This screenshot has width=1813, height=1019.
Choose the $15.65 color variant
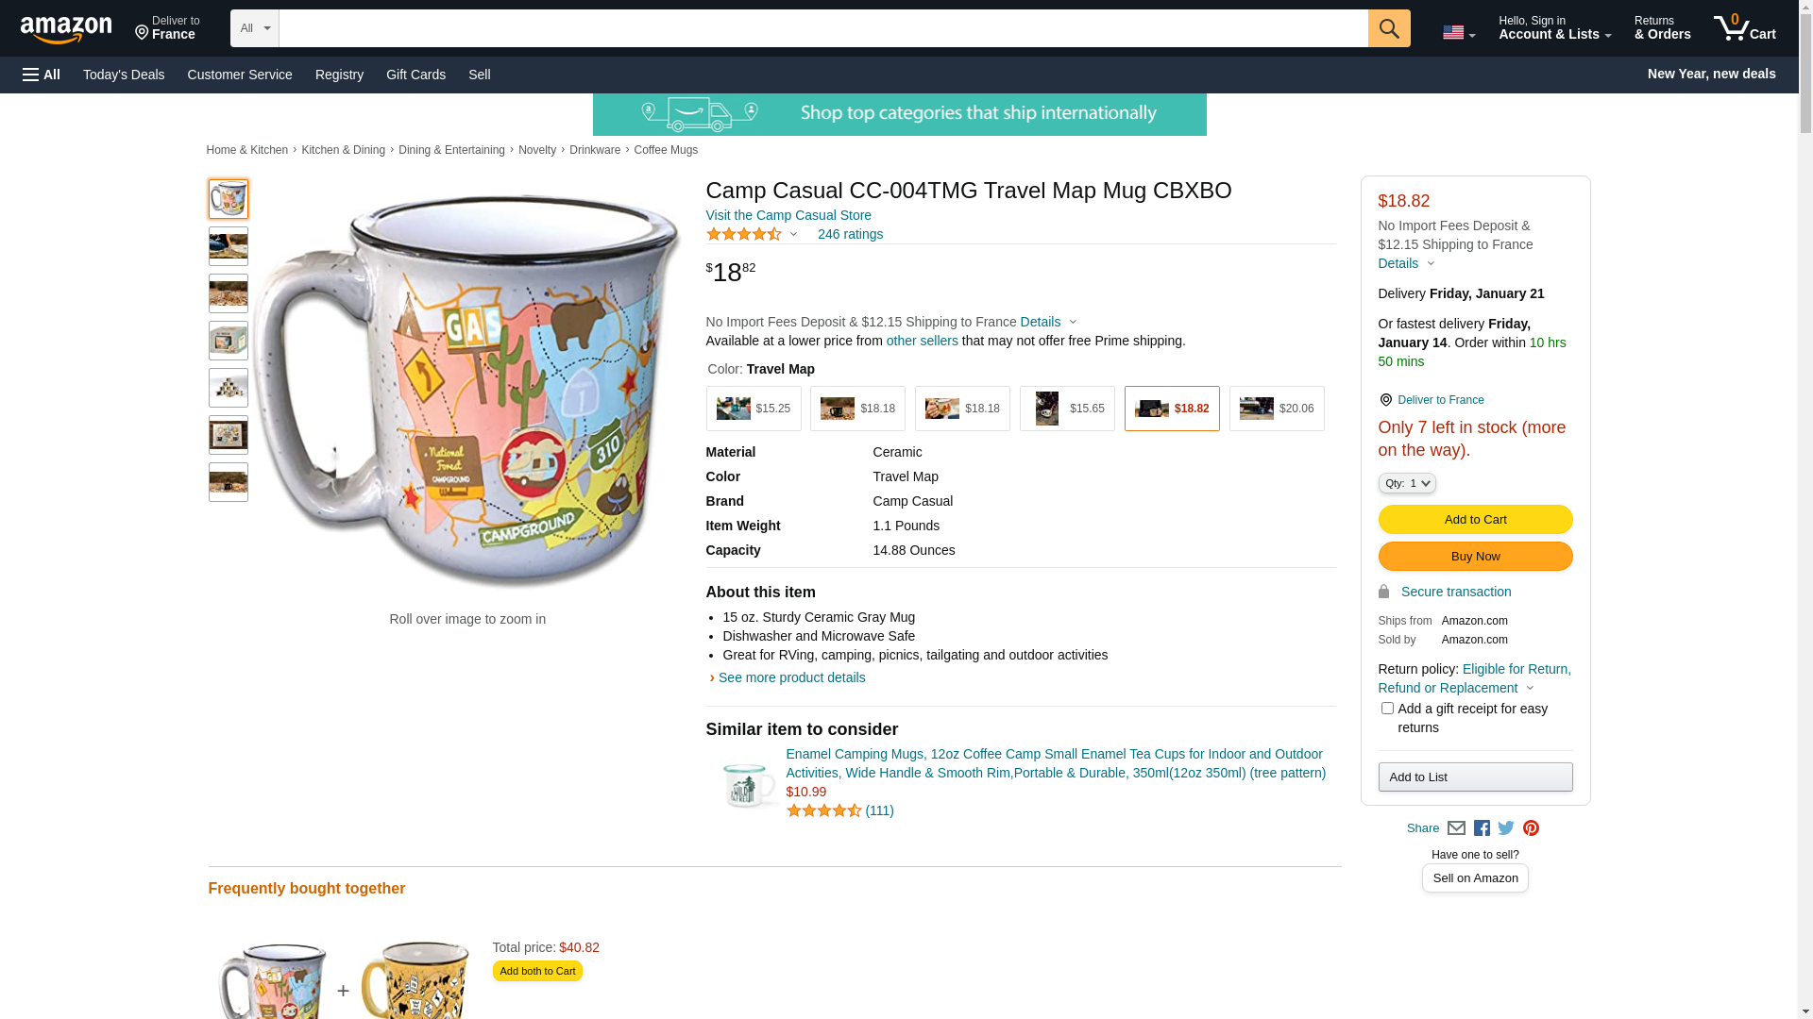(x=1066, y=409)
